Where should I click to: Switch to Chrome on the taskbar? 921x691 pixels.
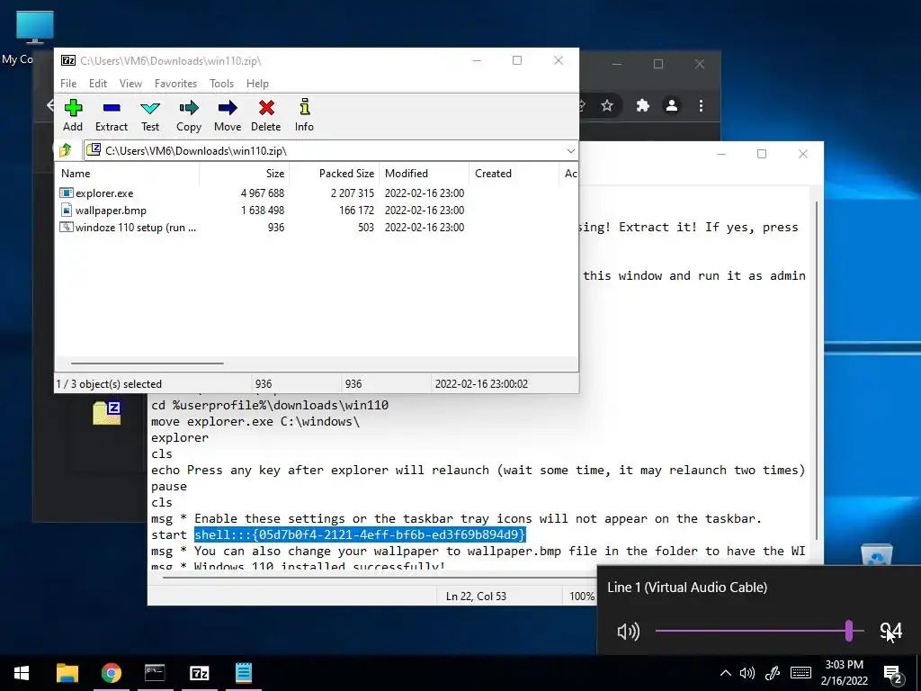coord(111,673)
